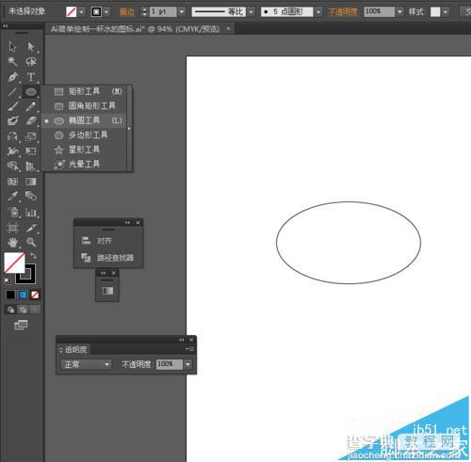Click the fill color box in toolbox

pyautogui.click(x=14, y=263)
